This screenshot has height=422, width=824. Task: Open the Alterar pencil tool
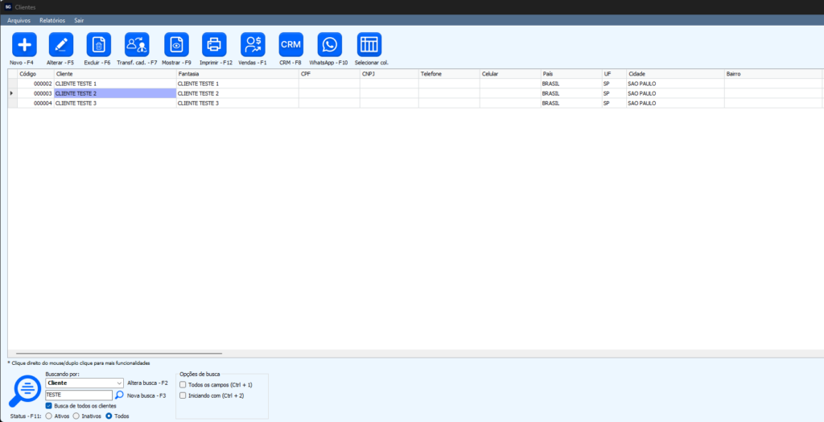61,45
